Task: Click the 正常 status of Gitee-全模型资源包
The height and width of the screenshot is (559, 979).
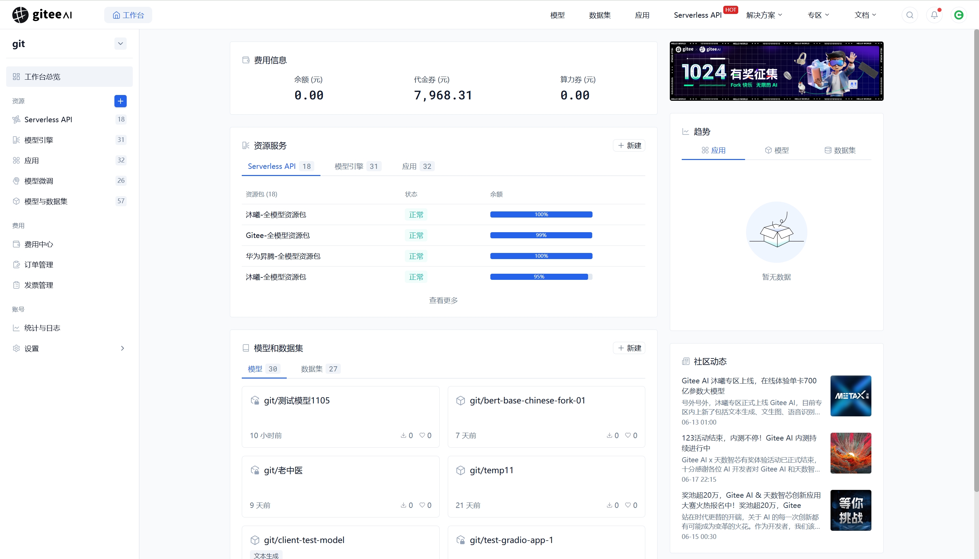Action: click(x=416, y=235)
